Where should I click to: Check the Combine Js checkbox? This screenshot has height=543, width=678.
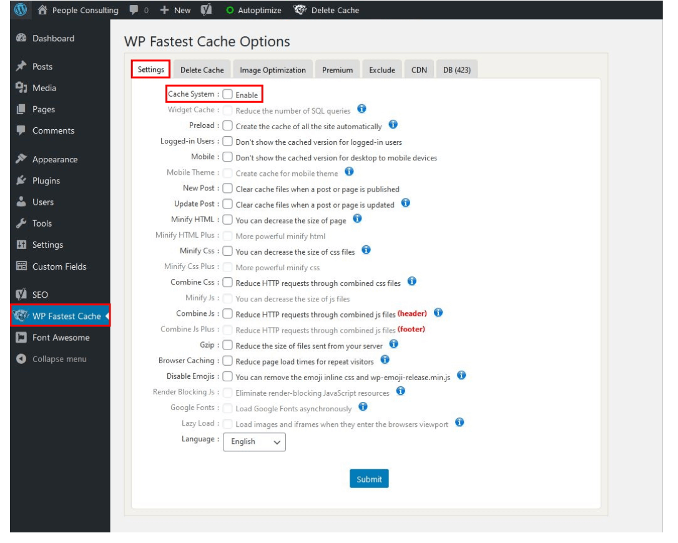pos(227,314)
